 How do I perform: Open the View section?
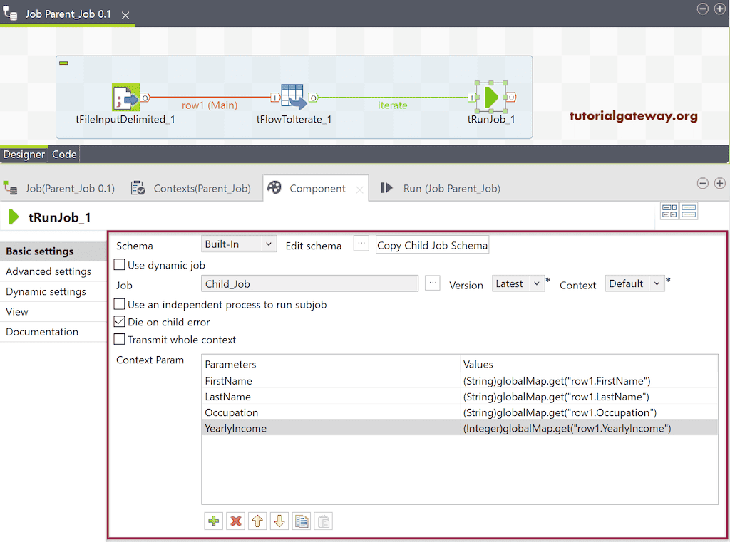point(53,312)
